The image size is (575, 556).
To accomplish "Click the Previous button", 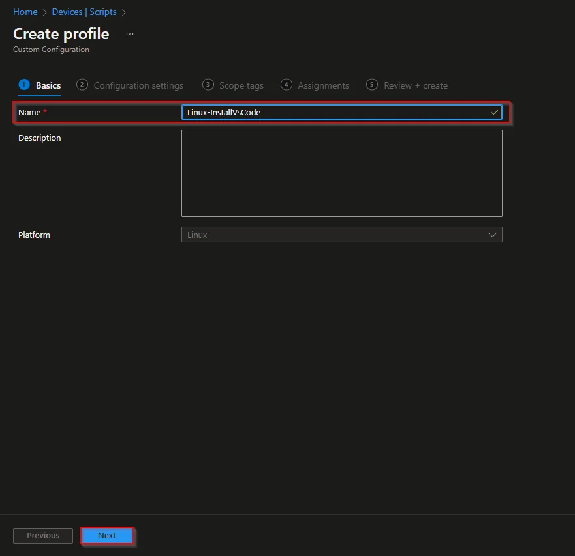I will 43,536.
